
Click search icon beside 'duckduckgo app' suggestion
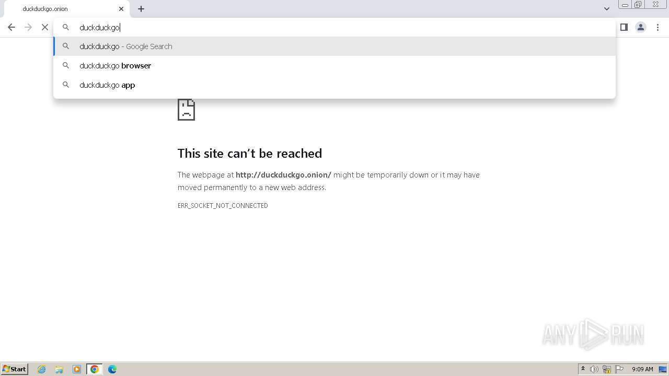pyautogui.click(x=66, y=85)
